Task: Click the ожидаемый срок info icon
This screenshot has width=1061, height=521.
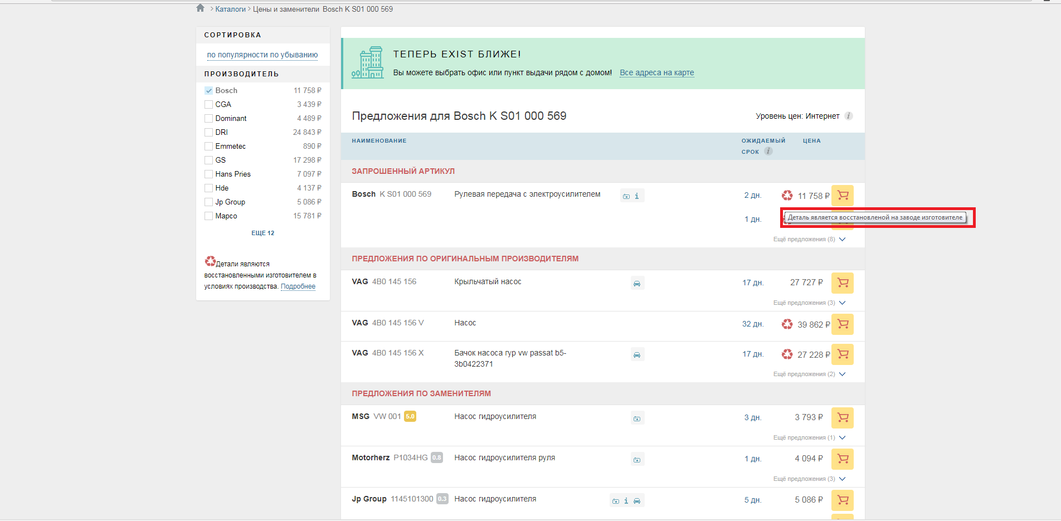Action: click(768, 151)
